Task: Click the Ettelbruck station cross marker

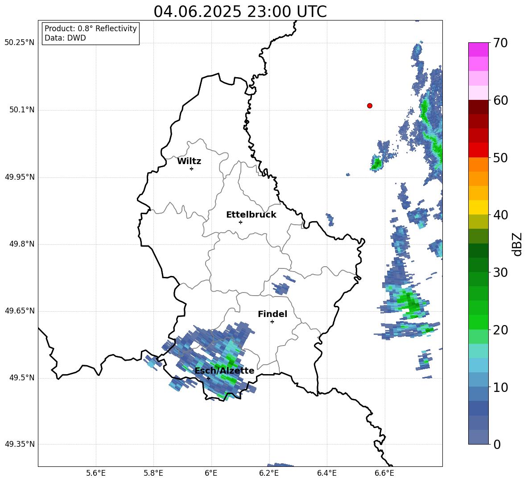Action: click(240, 222)
